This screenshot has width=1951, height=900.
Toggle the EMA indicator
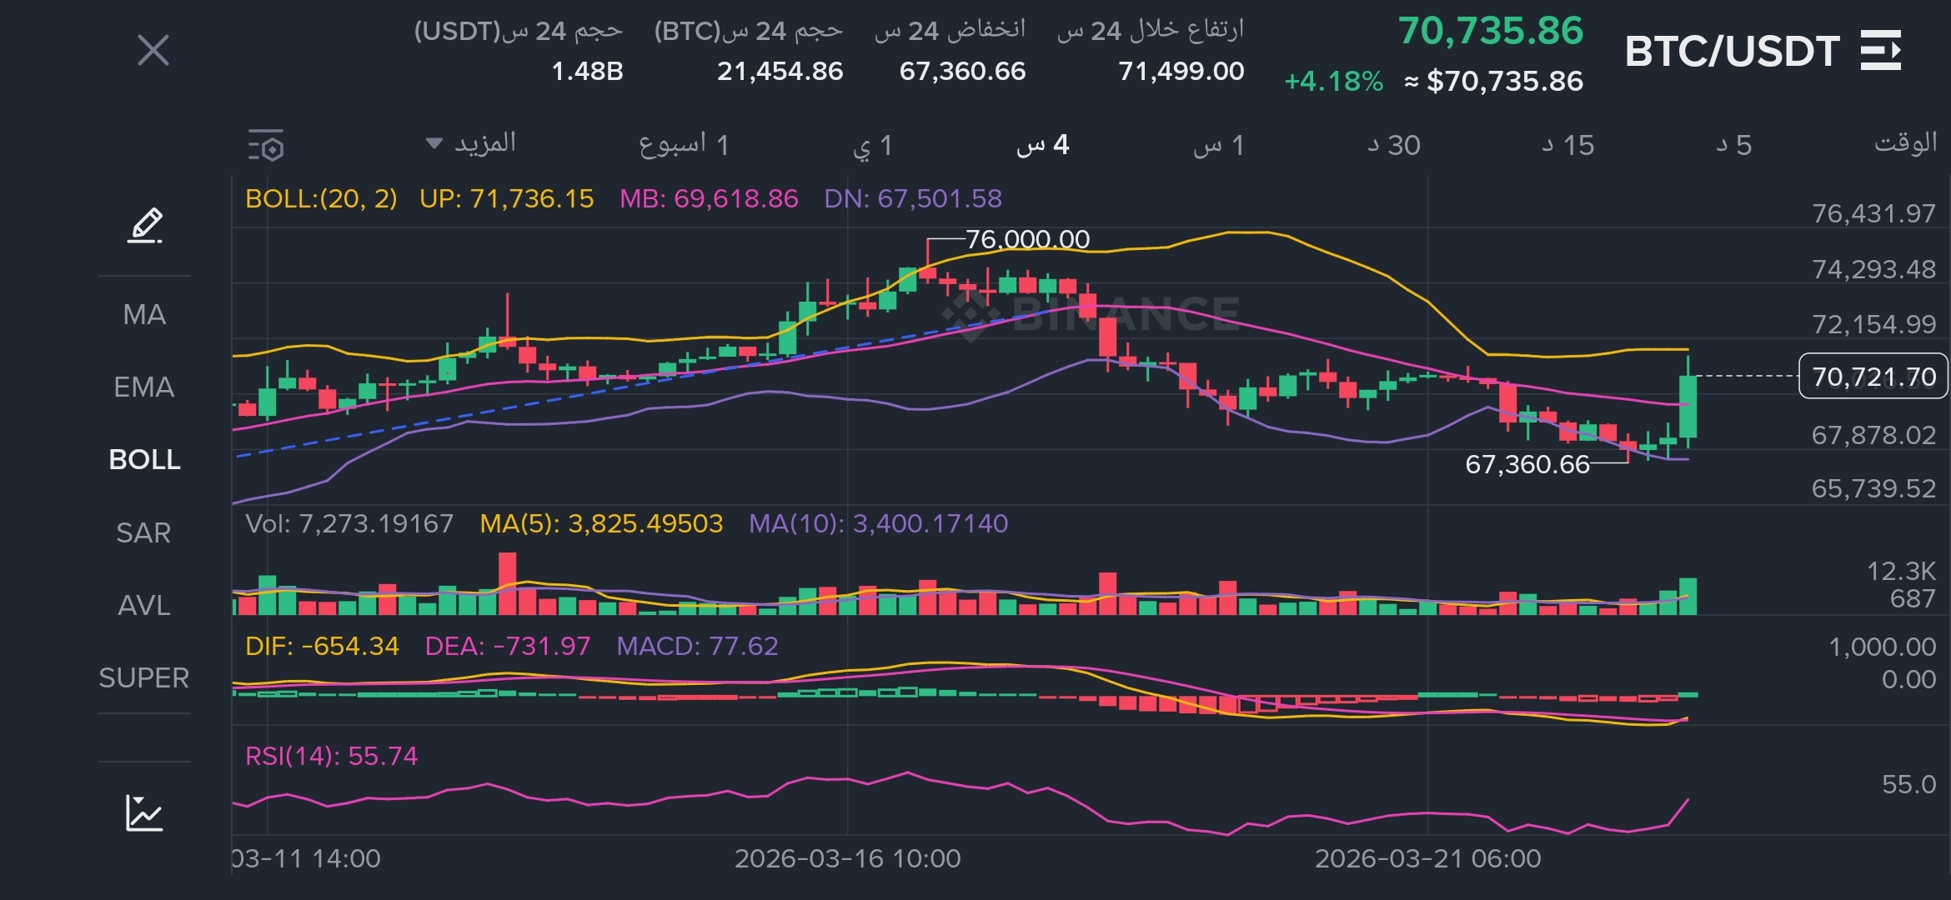tap(144, 387)
